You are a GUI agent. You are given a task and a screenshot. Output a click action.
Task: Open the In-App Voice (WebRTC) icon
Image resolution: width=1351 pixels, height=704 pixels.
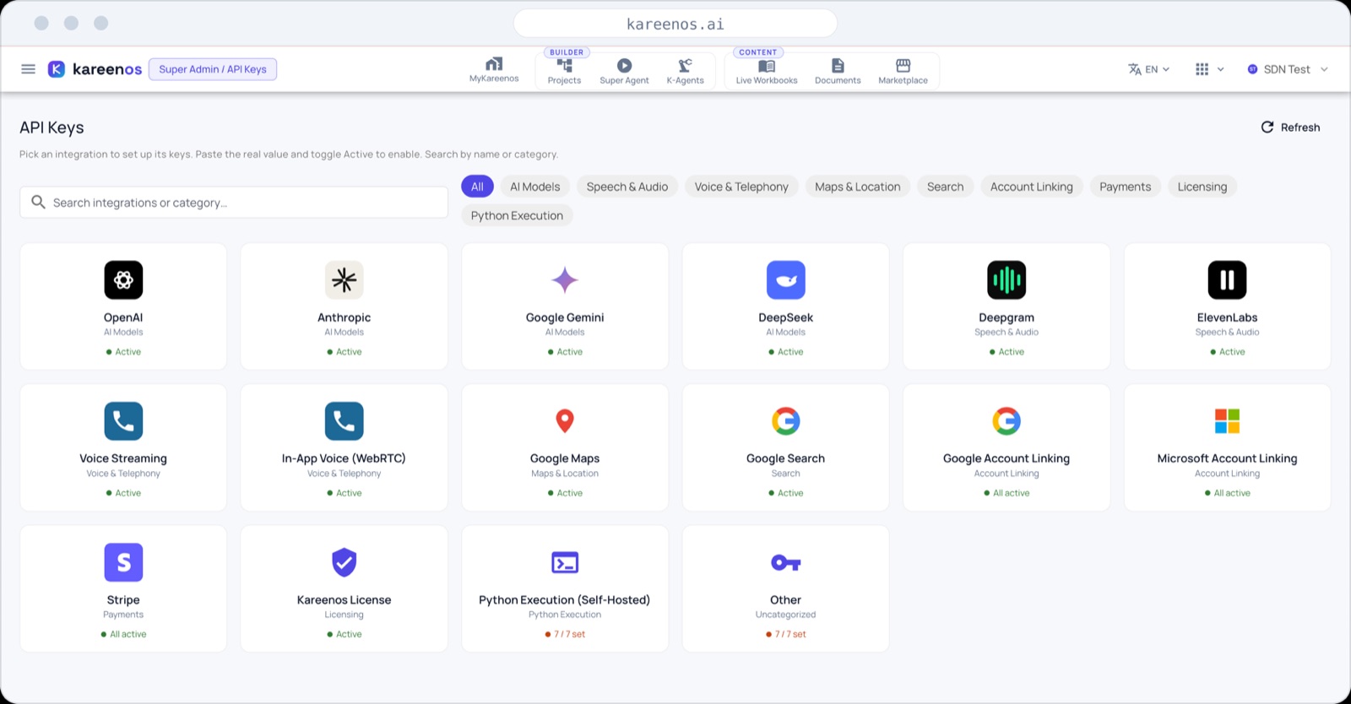(x=345, y=421)
